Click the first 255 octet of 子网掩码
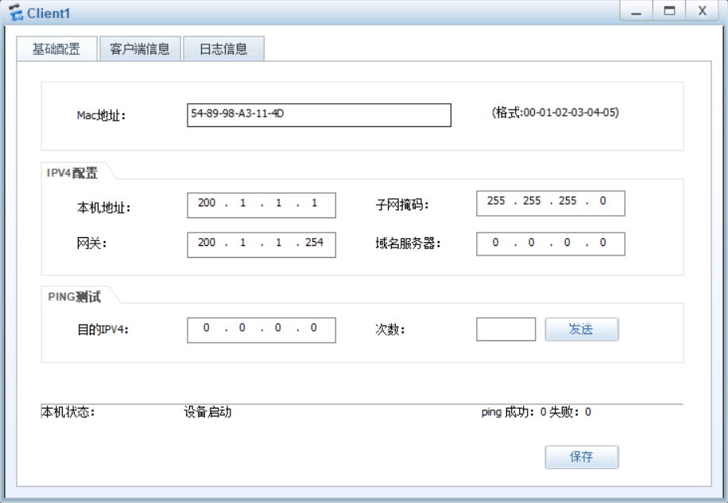 496,201
